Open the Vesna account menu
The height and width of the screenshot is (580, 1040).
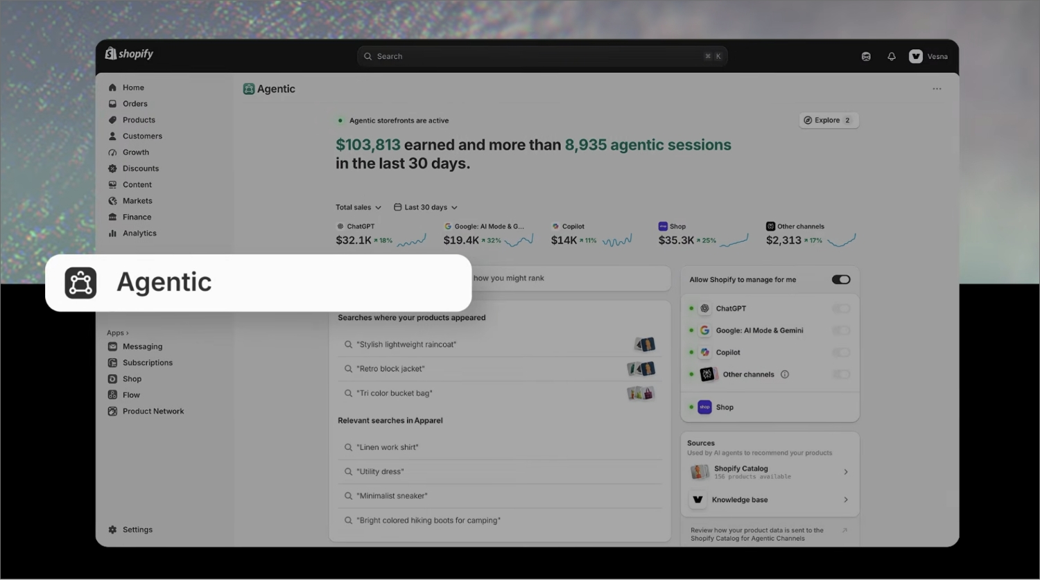click(928, 57)
